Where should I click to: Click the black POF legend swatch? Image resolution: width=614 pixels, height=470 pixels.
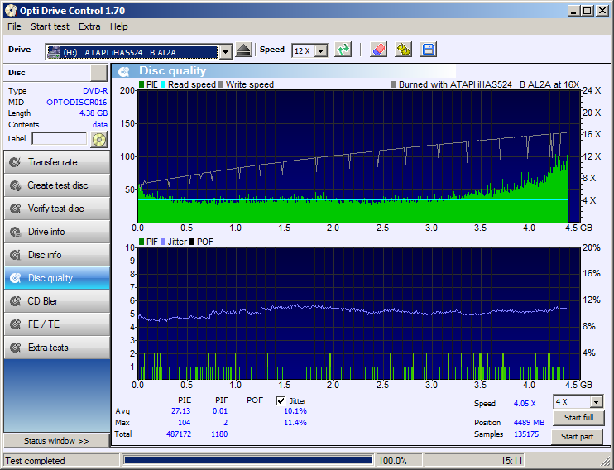192,242
